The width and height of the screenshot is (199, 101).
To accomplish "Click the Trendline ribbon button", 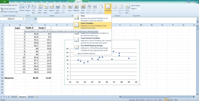I will (x=108, y=9).
